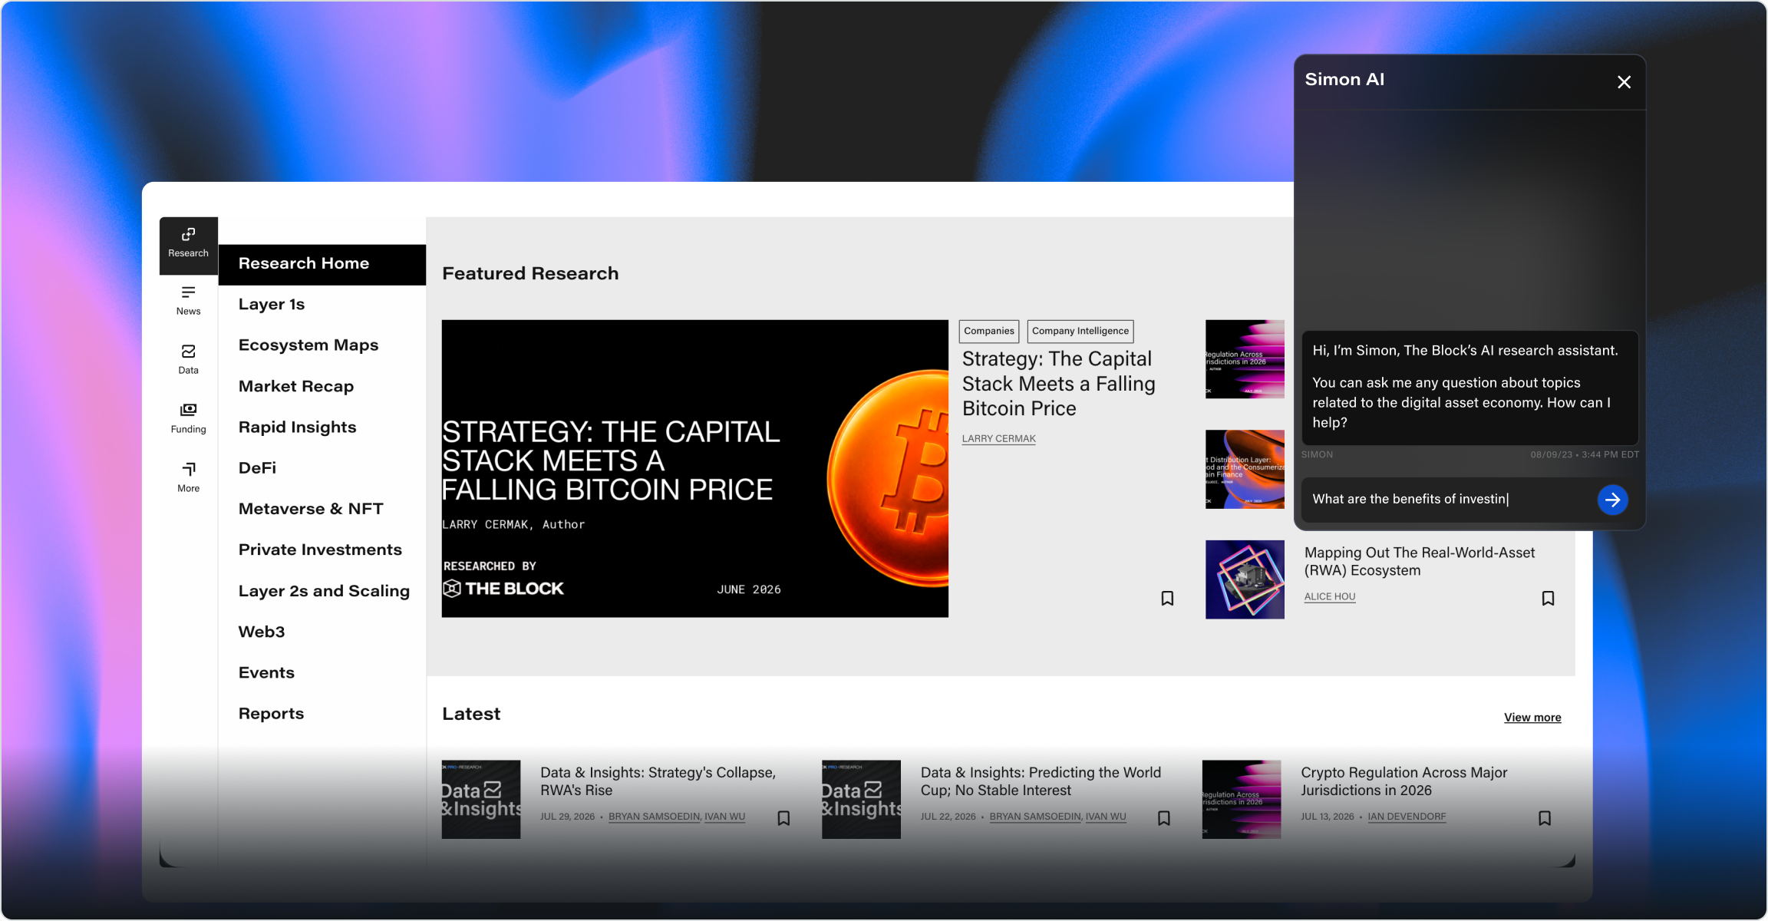Screen dimensions: 1768x921
Task: Open author Larry Cermak link
Action: coord(999,439)
